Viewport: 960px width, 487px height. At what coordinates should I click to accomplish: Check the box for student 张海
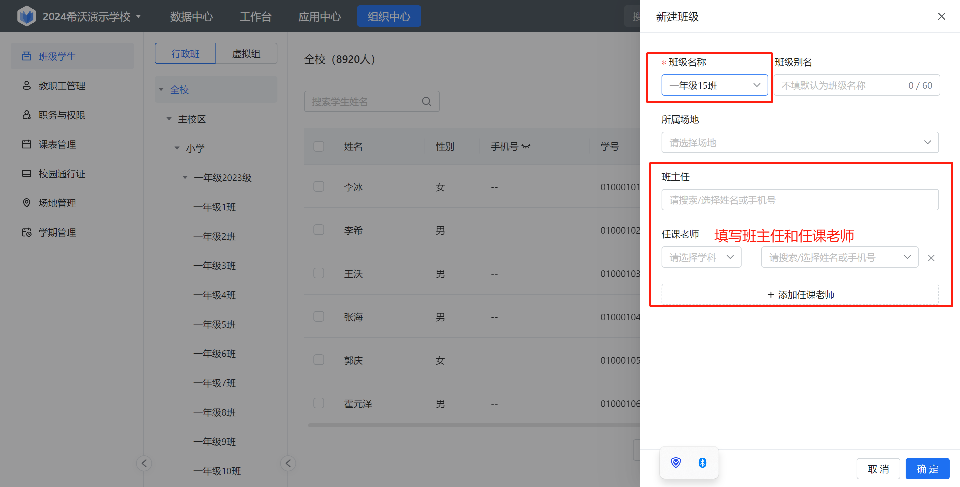(319, 317)
